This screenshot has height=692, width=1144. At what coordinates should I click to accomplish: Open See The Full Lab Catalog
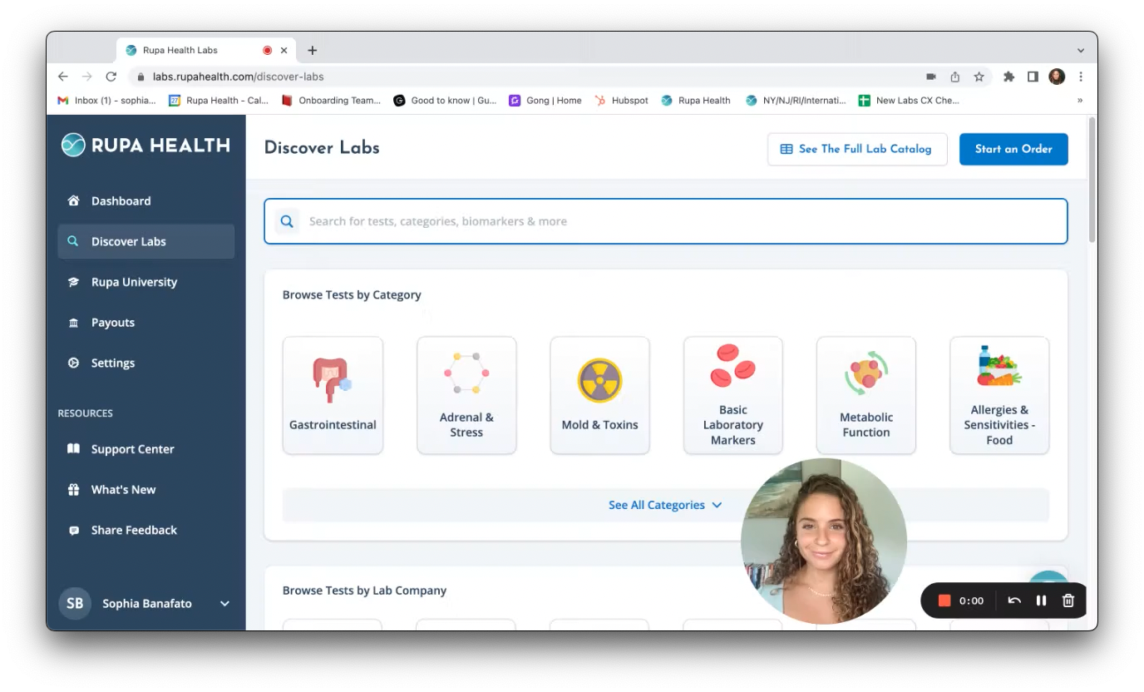tap(857, 149)
